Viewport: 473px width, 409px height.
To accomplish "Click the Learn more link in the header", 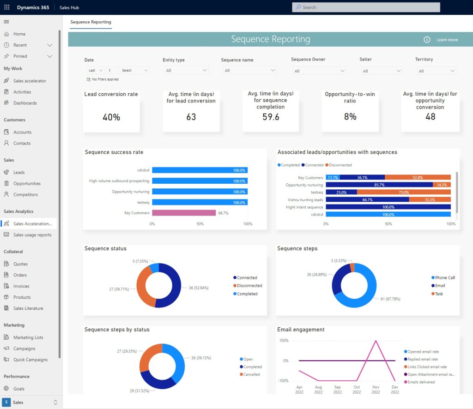I will click(x=447, y=40).
